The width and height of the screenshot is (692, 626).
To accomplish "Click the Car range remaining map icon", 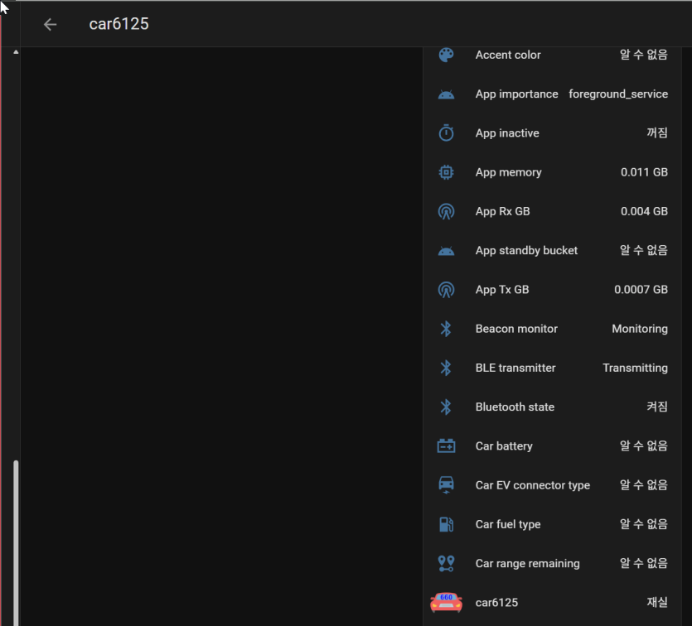I will click(446, 563).
